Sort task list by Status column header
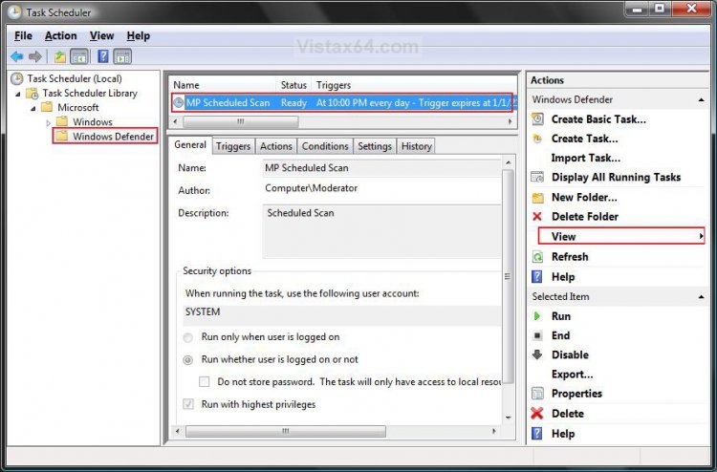Screen dimensions: 717x472 [293, 85]
